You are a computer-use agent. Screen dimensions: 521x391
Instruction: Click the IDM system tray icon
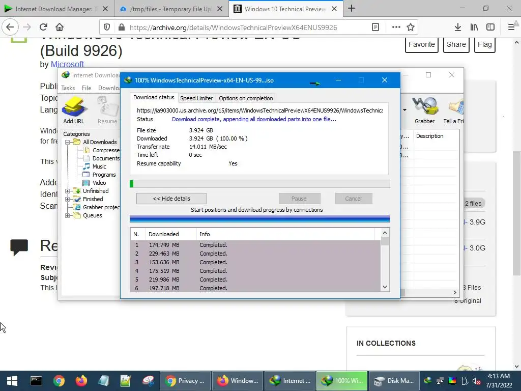pos(427,381)
